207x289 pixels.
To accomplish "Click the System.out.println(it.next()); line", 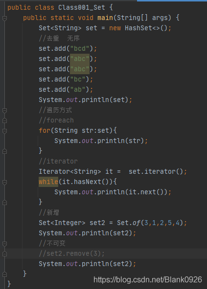I will 113,192.
